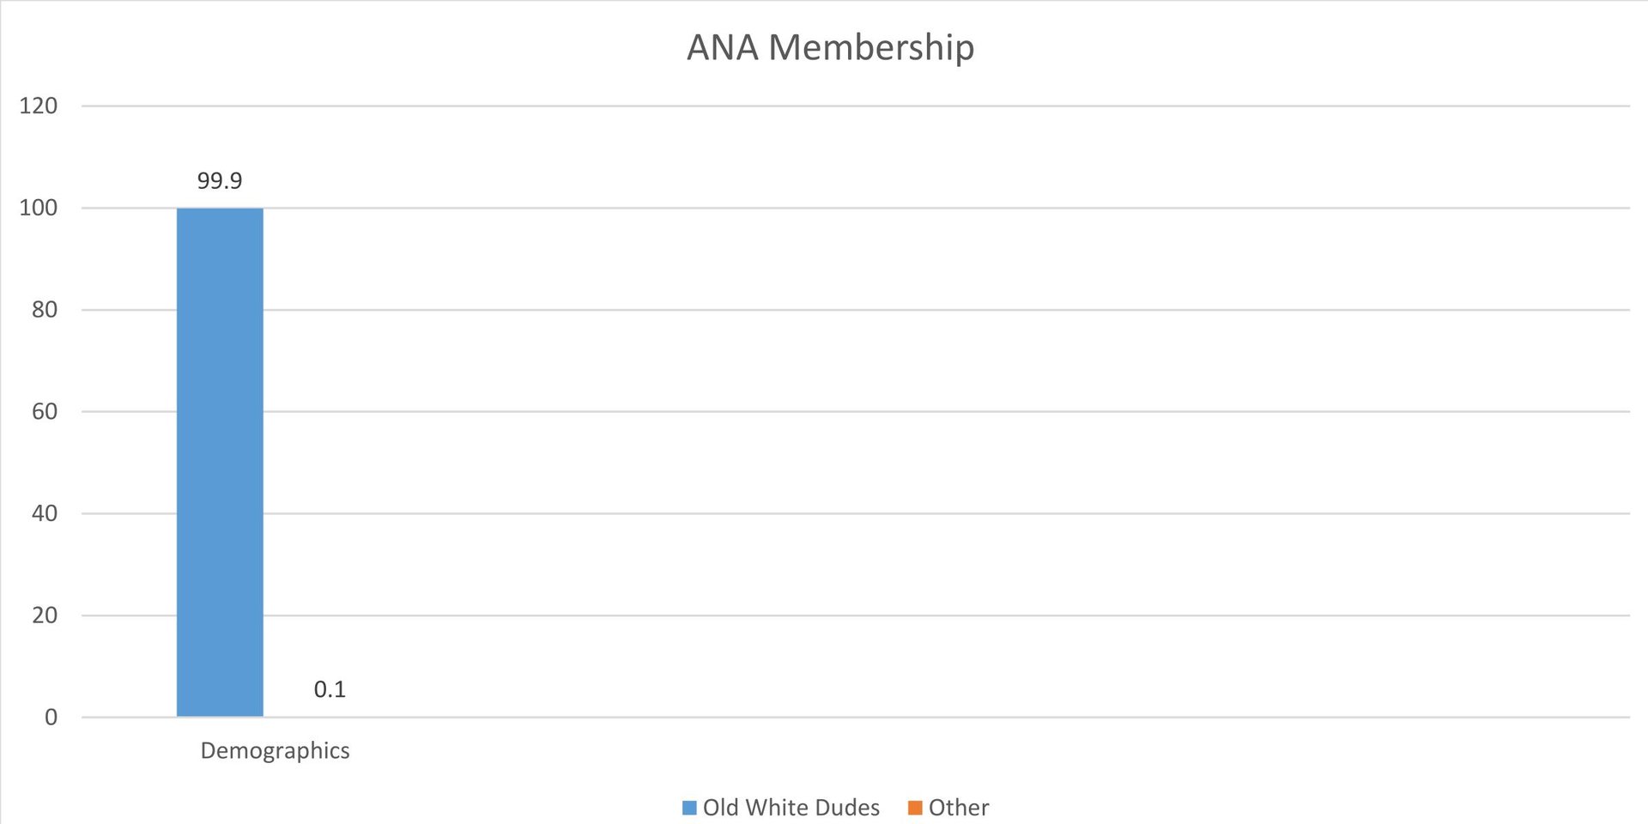Click the 99.9 data label

(x=220, y=181)
